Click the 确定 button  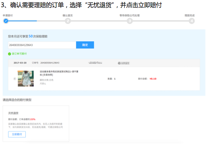coord(85,45)
